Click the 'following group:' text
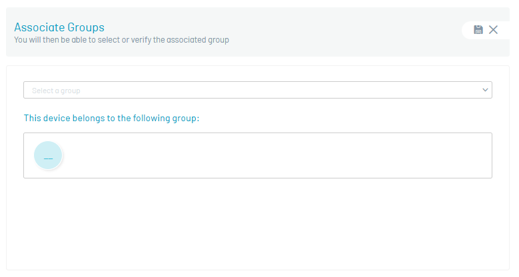This screenshot has height=277, width=519. pyautogui.click(x=166, y=118)
